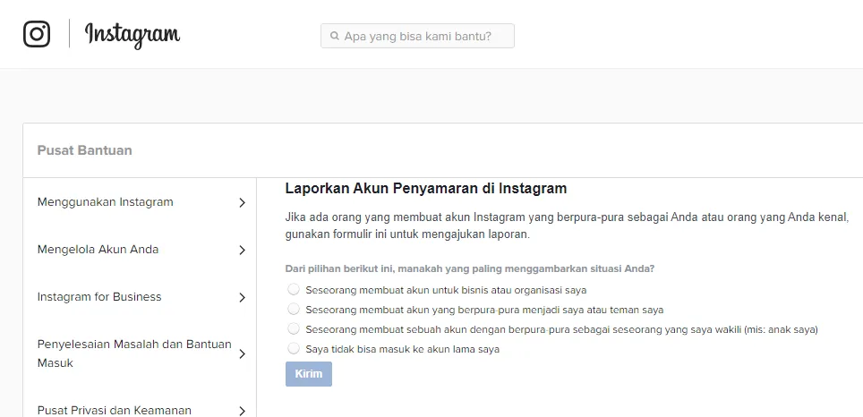Click the Kirim submit button
Screen dimensions: 863x417
309,374
